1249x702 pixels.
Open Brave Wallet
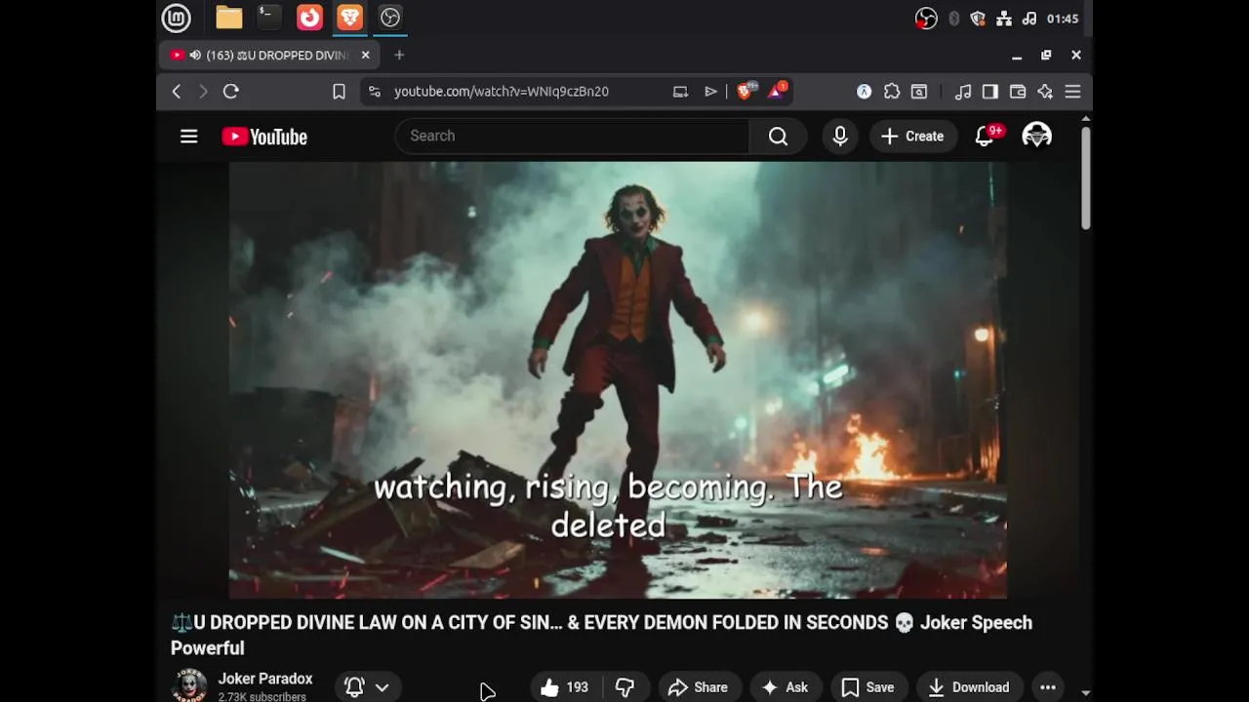pyautogui.click(x=1018, y=92)
